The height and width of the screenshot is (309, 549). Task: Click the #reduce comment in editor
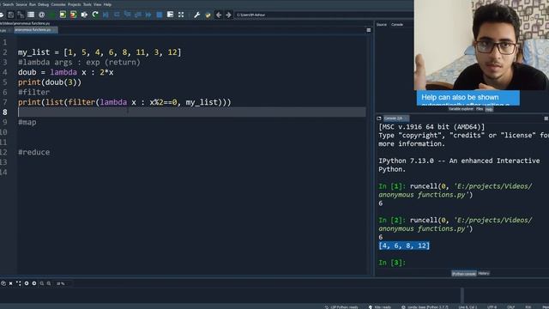click(33, 153)
